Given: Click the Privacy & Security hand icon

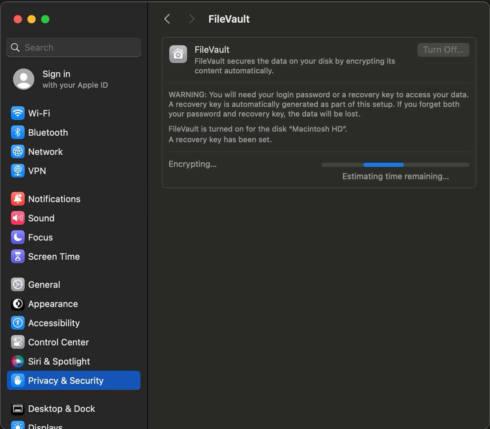Looking at the screenshot, I should [x=18, y=380].
